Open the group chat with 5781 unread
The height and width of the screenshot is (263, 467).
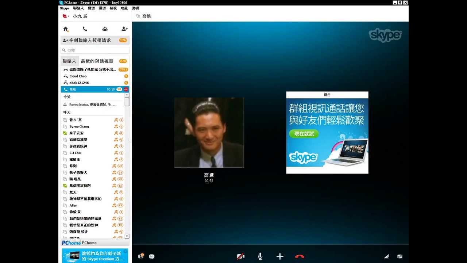[95, 69]
